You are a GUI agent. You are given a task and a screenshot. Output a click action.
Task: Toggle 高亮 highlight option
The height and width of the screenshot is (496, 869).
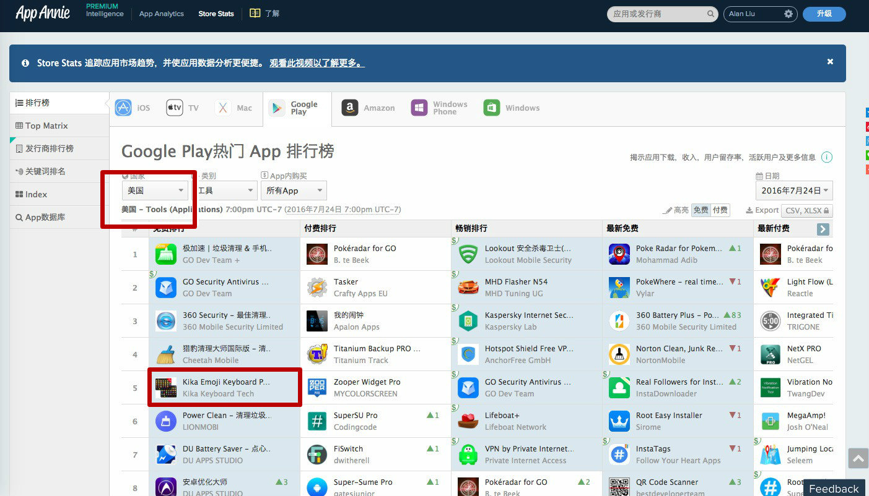click(676, 210)
